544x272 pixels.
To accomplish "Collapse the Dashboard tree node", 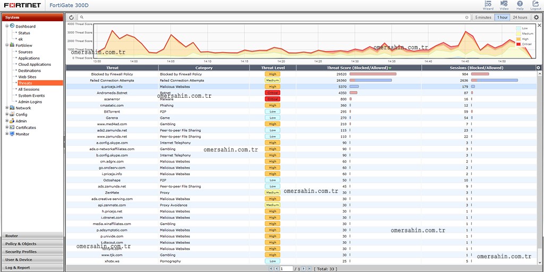I will click(x=7, y=26).
